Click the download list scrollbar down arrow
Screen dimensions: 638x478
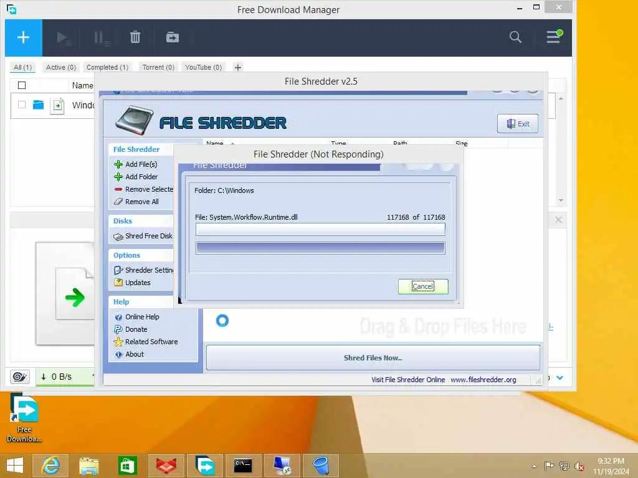pos(561,200)
